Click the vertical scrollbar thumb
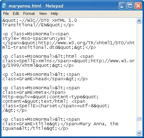The width and height of the screenshot is (144, 138). [139, 119]
